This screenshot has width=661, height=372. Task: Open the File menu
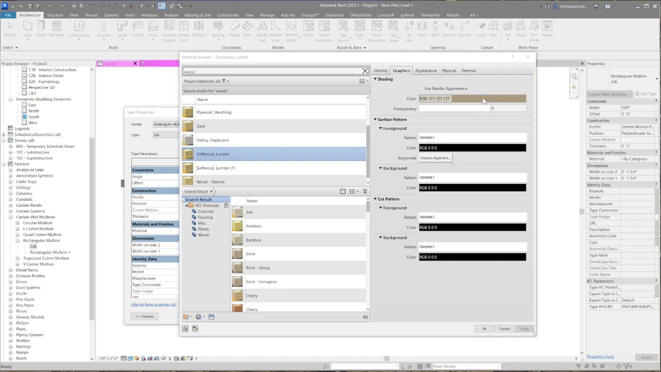8,15
